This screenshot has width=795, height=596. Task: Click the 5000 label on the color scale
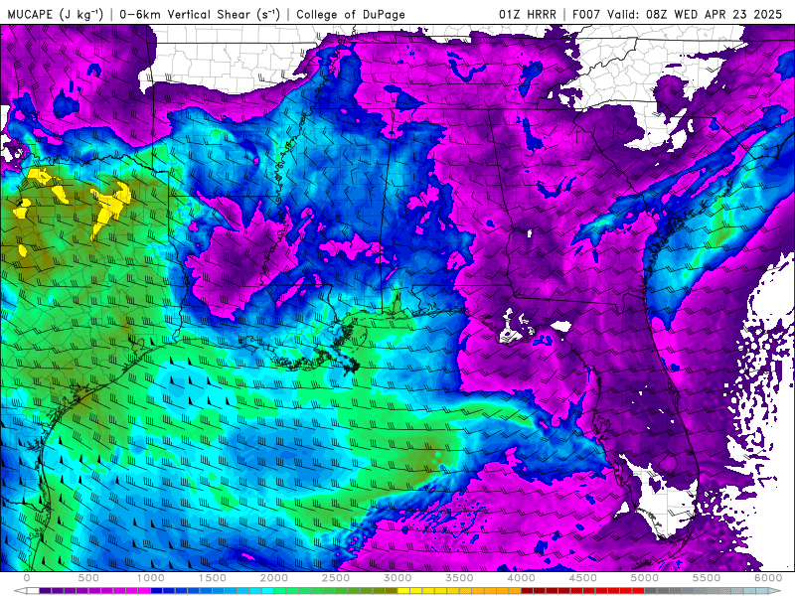(645, 578)
